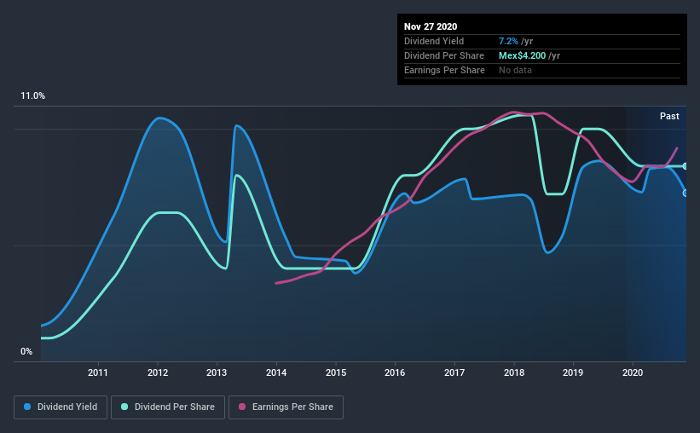Click the No data earnings value
Image resolution: width=700 pixels, height=433 pixels.
pos(515,70)
